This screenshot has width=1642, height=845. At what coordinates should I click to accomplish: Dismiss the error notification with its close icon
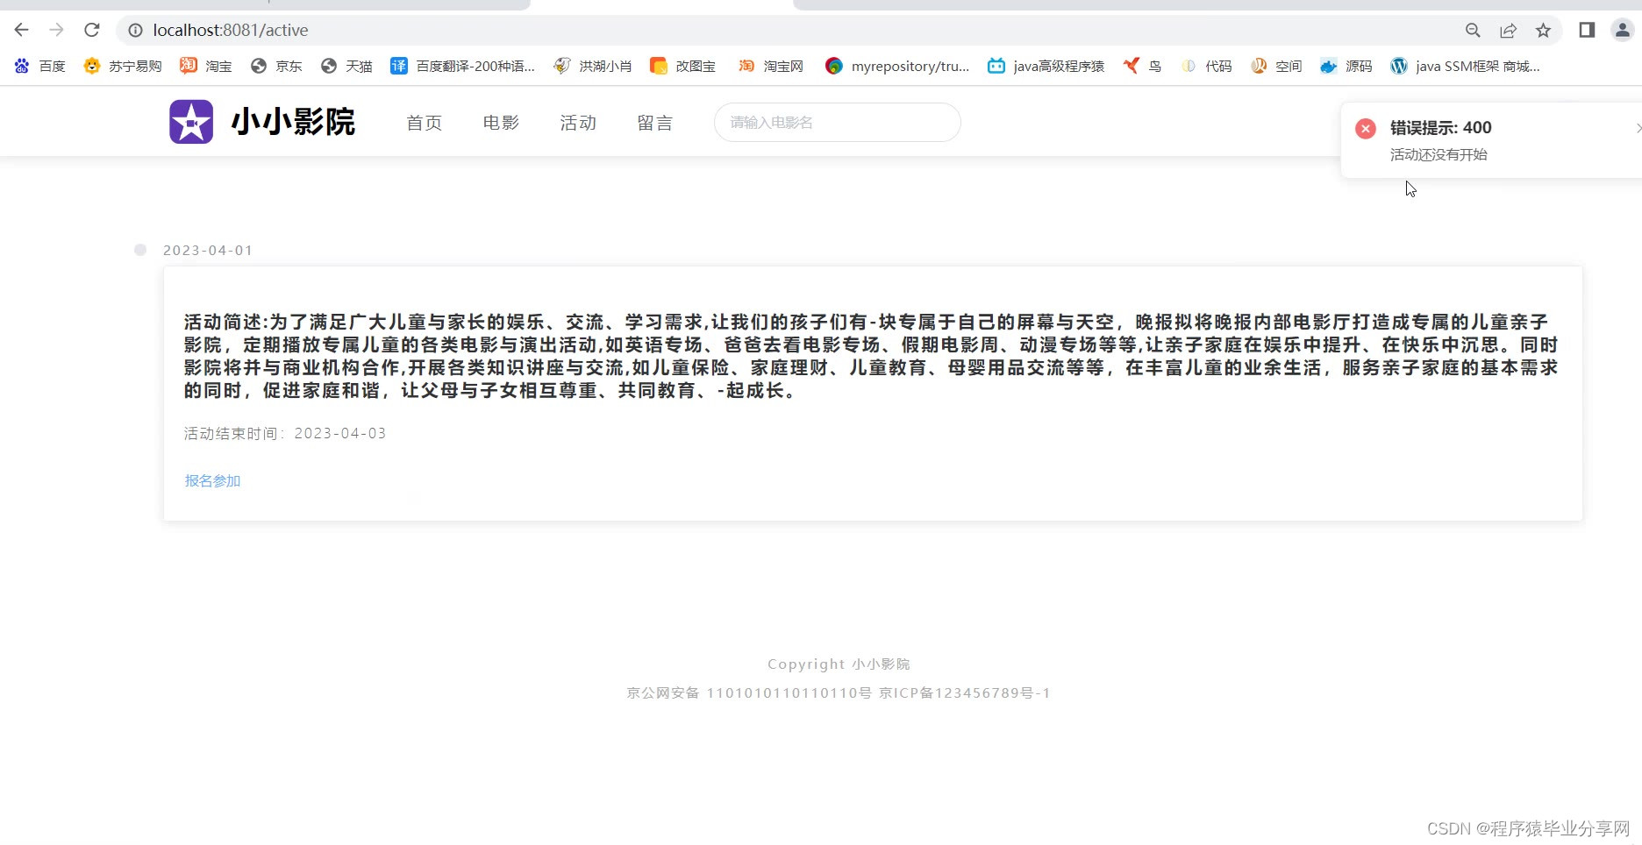click(1638, 128)
